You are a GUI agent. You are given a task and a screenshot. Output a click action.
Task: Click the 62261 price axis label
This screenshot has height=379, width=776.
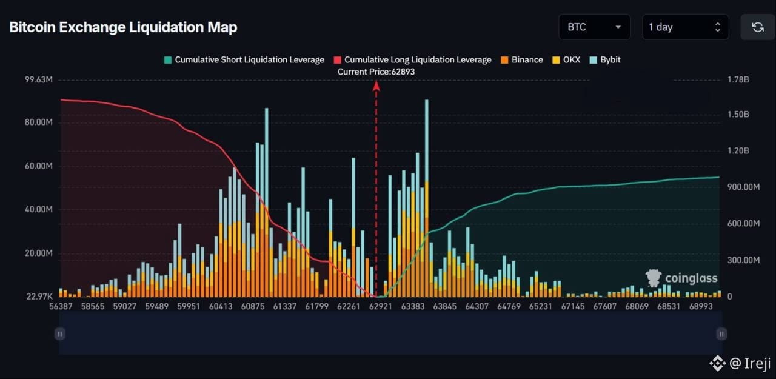tap(348, 307)
